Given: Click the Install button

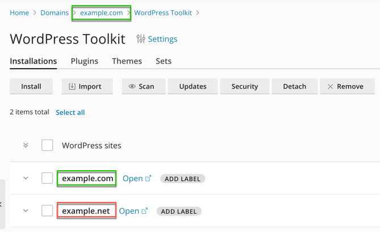Looking at the screenshot, I should tap(31, 86).
